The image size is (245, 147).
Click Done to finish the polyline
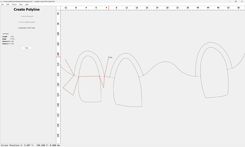point(27,48)
